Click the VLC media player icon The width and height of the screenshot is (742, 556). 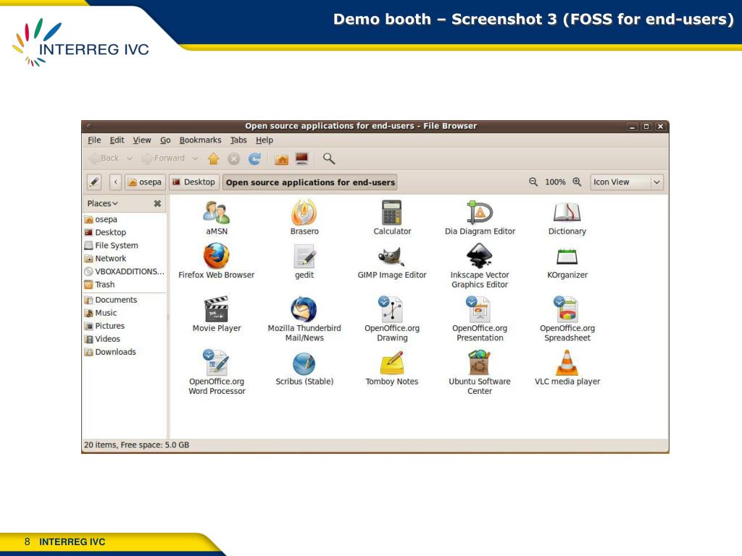coord(567,363)
